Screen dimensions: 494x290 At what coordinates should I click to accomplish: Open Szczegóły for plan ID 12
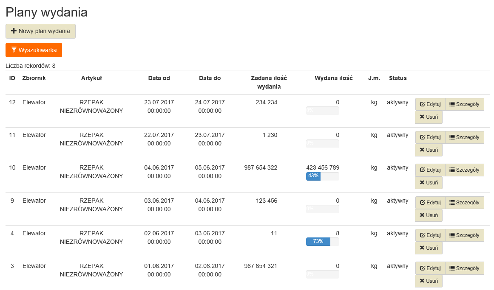(464, 104)
